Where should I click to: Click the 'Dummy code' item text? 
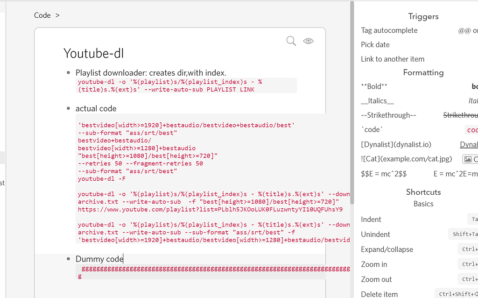click(99, 259)
